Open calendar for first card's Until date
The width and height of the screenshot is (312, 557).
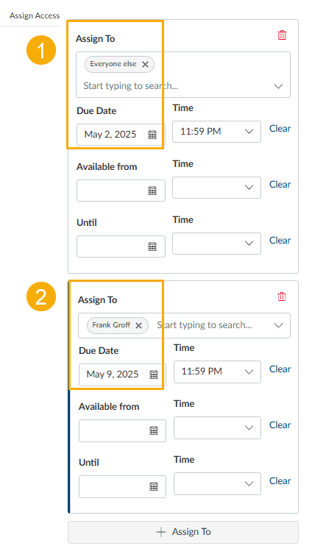tap(152, 246)
